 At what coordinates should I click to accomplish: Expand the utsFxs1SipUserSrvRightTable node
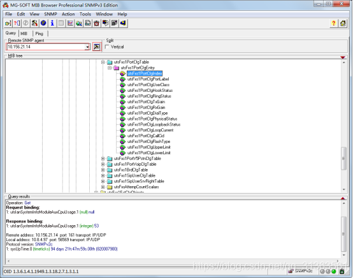pyautogui.click(x=103, y=181)
